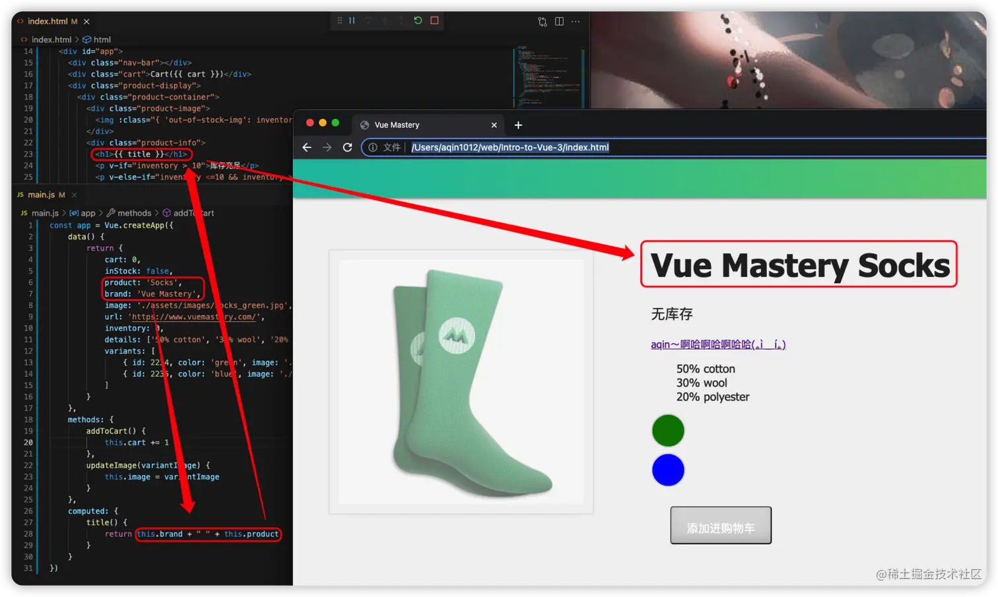This screenshot has height=597, width=998.
Task: Click the "30% wool" detail item
Action: pyautogui.click(x=702, y=383)
